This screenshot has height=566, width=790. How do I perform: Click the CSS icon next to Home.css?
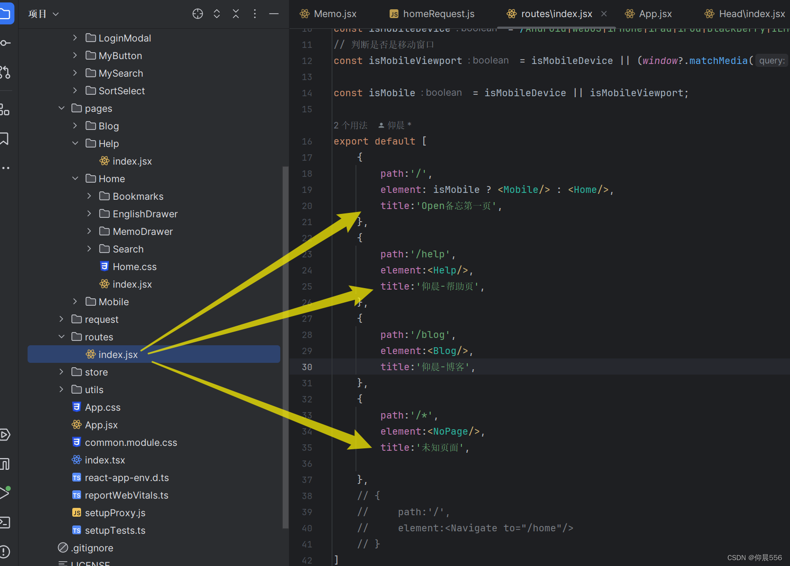pos(104,266)
